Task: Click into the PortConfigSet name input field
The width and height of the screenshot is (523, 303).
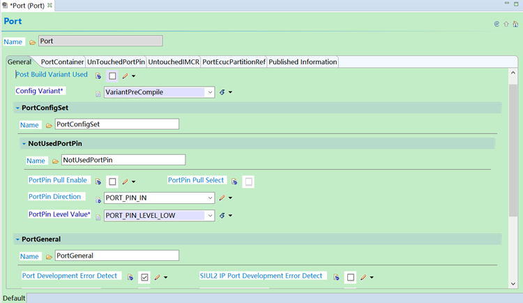Action: coord(116,124)
